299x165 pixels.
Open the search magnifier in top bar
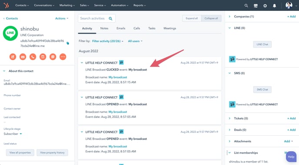pos(246,6)
